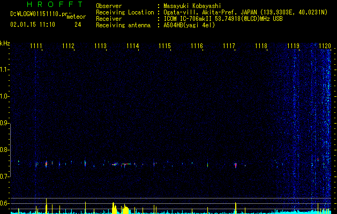This screenshot has height=214, width=337.
Task: Click the 1112 time tick label
Action: pos(68,46)
